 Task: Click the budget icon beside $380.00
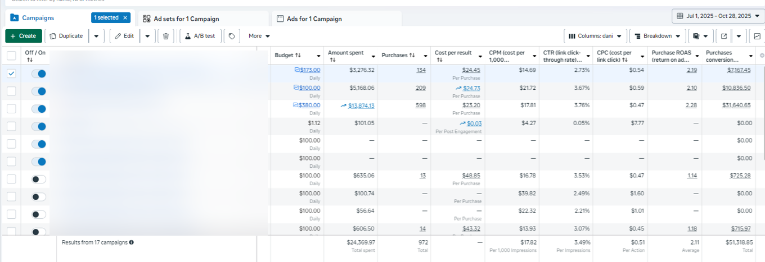(x=296, y=105)
